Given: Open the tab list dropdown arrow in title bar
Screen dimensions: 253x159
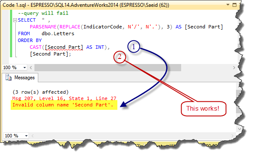Looking at the screenshot, I should pos(228,5).
